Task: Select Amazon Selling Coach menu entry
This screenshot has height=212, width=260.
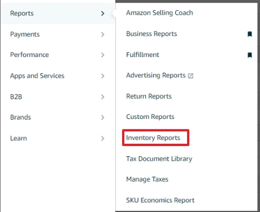Action: (159, 13)
